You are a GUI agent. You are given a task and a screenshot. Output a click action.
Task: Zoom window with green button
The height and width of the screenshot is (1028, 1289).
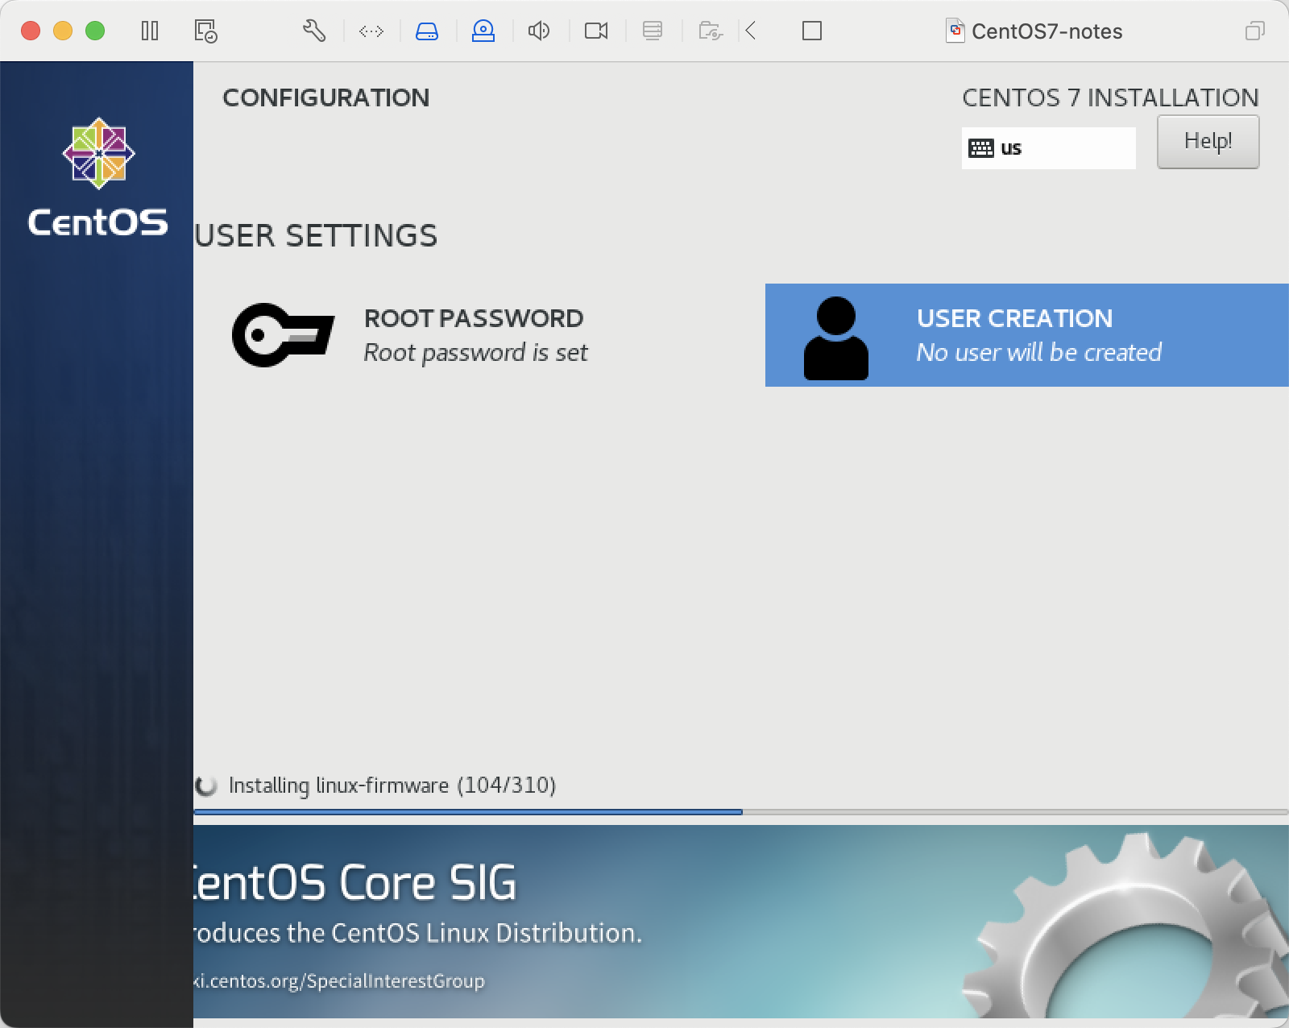coord(95,31)
